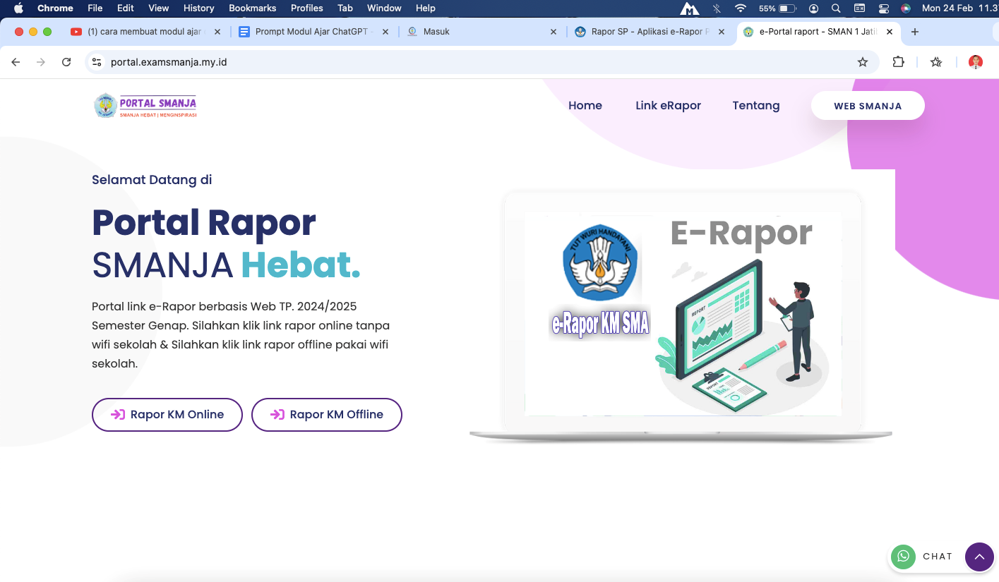Open Spotlight search magnifier
999x582 pixels.
point(836,8)
